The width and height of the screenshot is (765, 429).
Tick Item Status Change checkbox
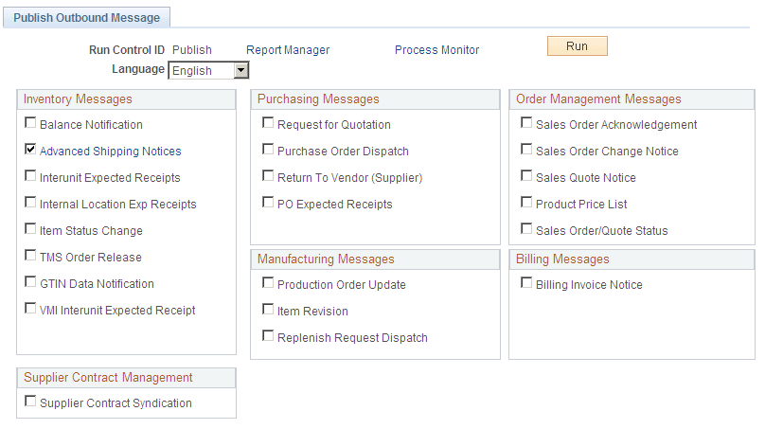(x=30, y=228)
